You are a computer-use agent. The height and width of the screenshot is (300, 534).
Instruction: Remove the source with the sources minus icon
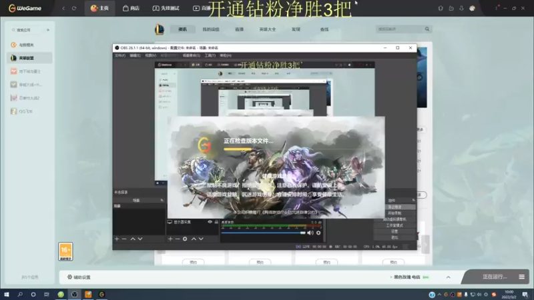point(178,239)
